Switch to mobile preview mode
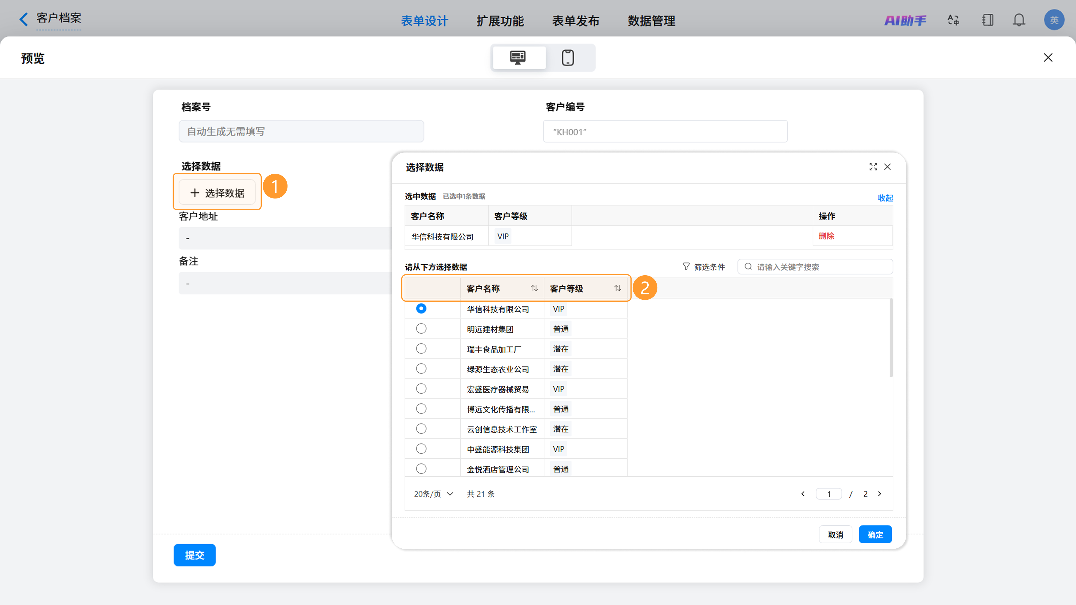The image size is (1076, 605). 568,58
